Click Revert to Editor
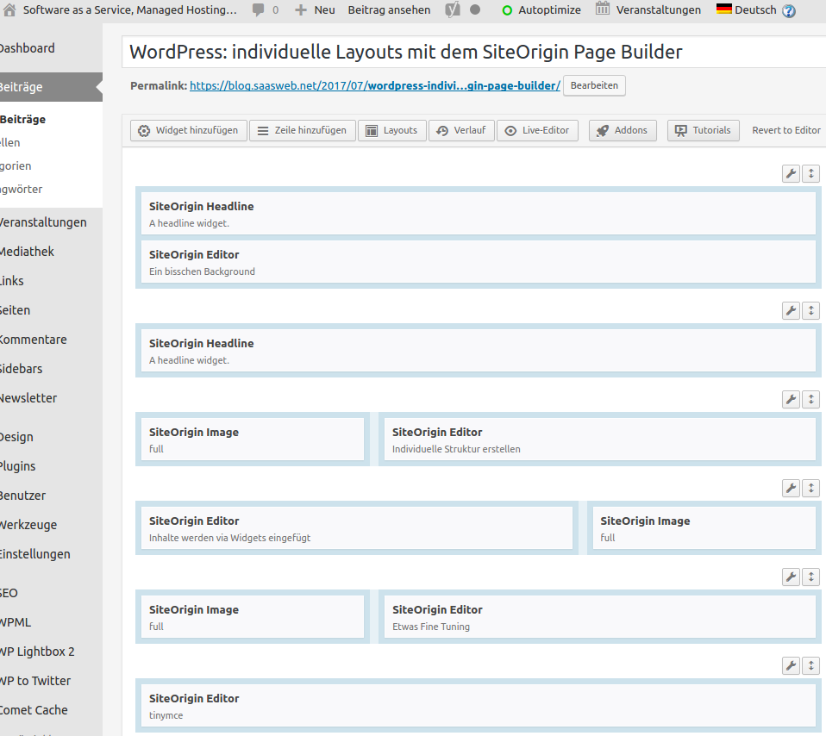The width and height of the screenshot is (826, 736). 786,130
